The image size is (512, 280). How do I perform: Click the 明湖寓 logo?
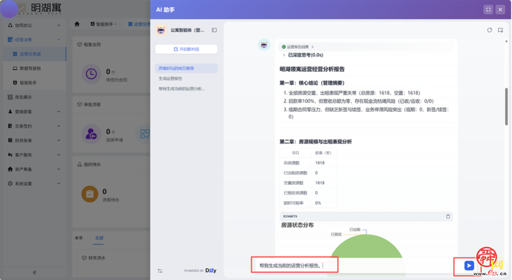(39, 9)
